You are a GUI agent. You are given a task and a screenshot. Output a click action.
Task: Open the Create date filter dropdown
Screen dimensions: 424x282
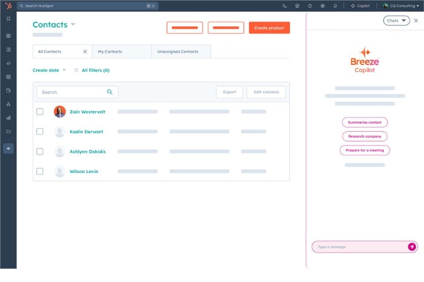coord(49,70)
